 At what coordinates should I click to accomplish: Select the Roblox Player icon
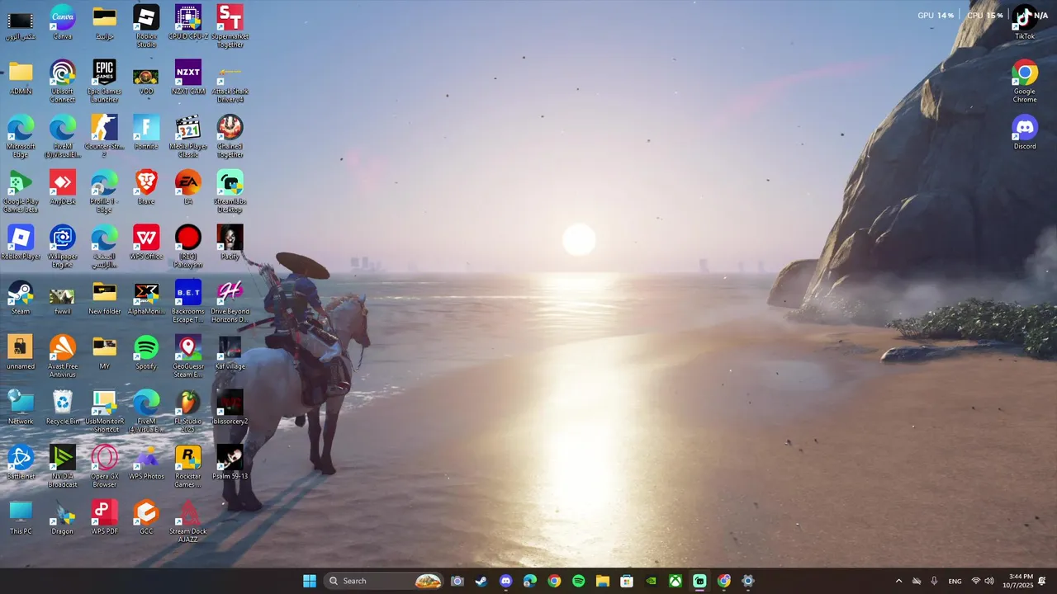(21, 243)
